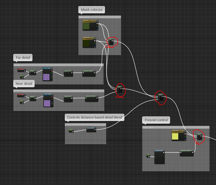Select the Clamp node in Near detail
This screenshot has width=216, height=185.
(91, 98)
